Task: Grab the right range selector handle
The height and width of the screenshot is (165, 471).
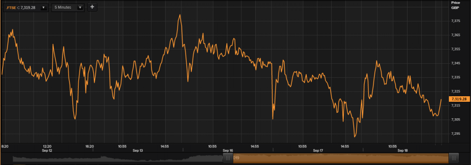Action: coord(454,158)
